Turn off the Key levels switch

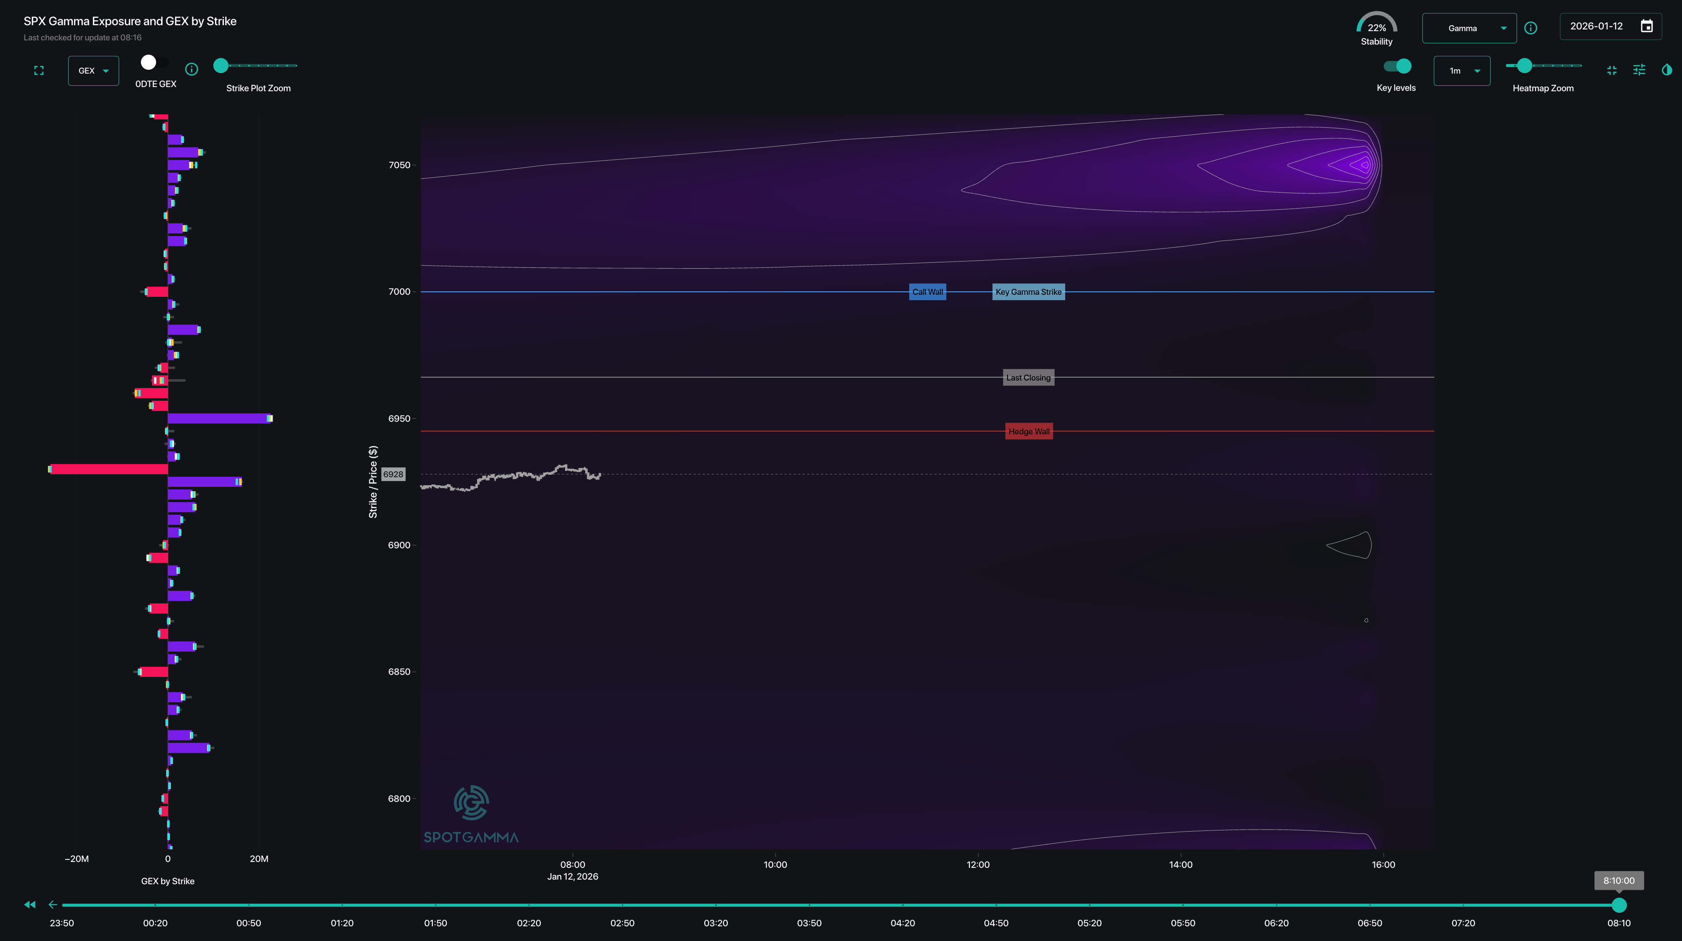pyautogui.click(x=1397, y=66)
